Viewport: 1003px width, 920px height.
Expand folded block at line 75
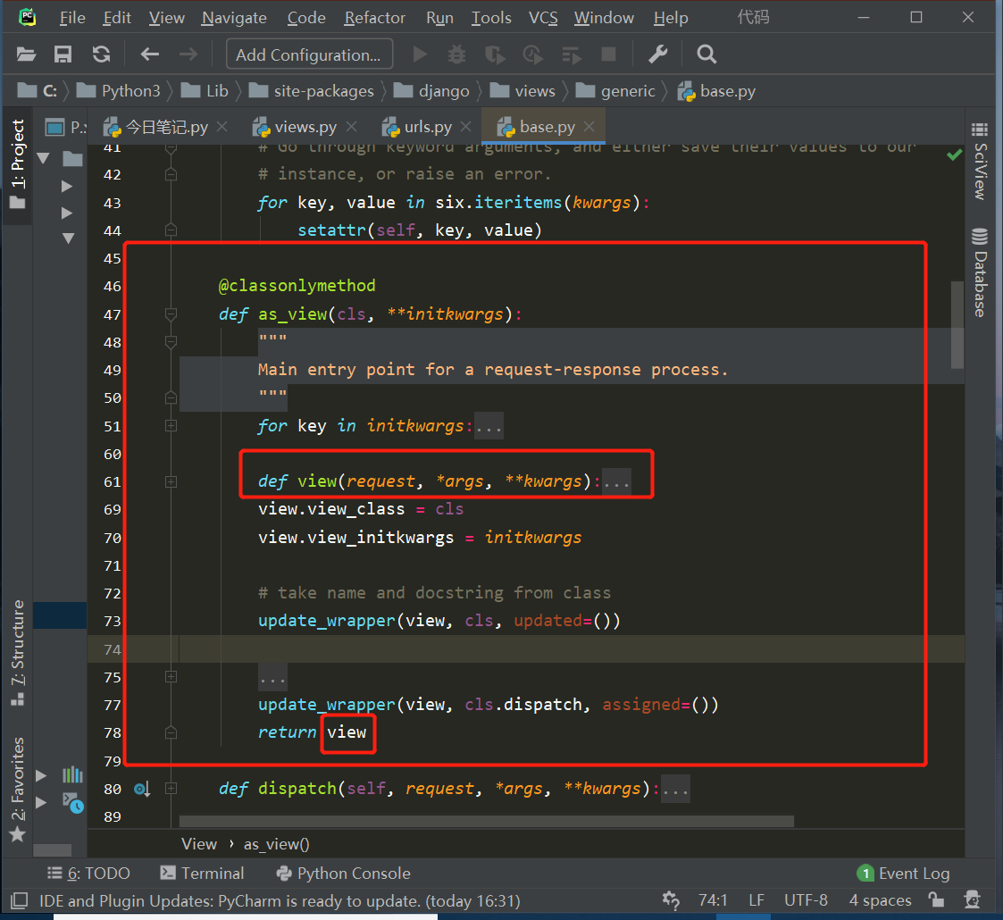tap(171, 677)
